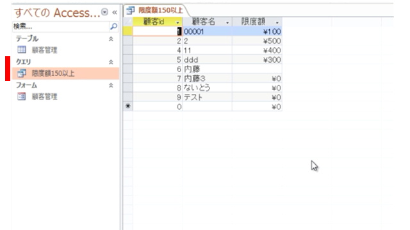Click the 内藤3 customer name cell

[207, 78]
